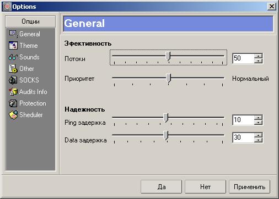The height and width of the screenshot is (199, 279).
Task: Click the Ping задержка value field
Action: (x=243, y=120)
